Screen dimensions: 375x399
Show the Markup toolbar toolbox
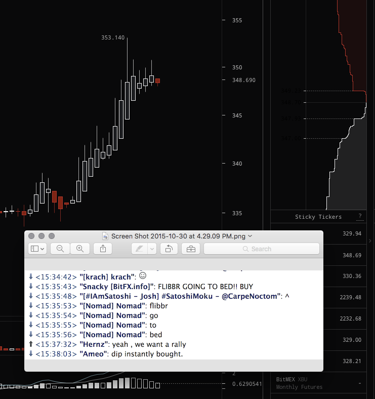click(x=191, y=249)
